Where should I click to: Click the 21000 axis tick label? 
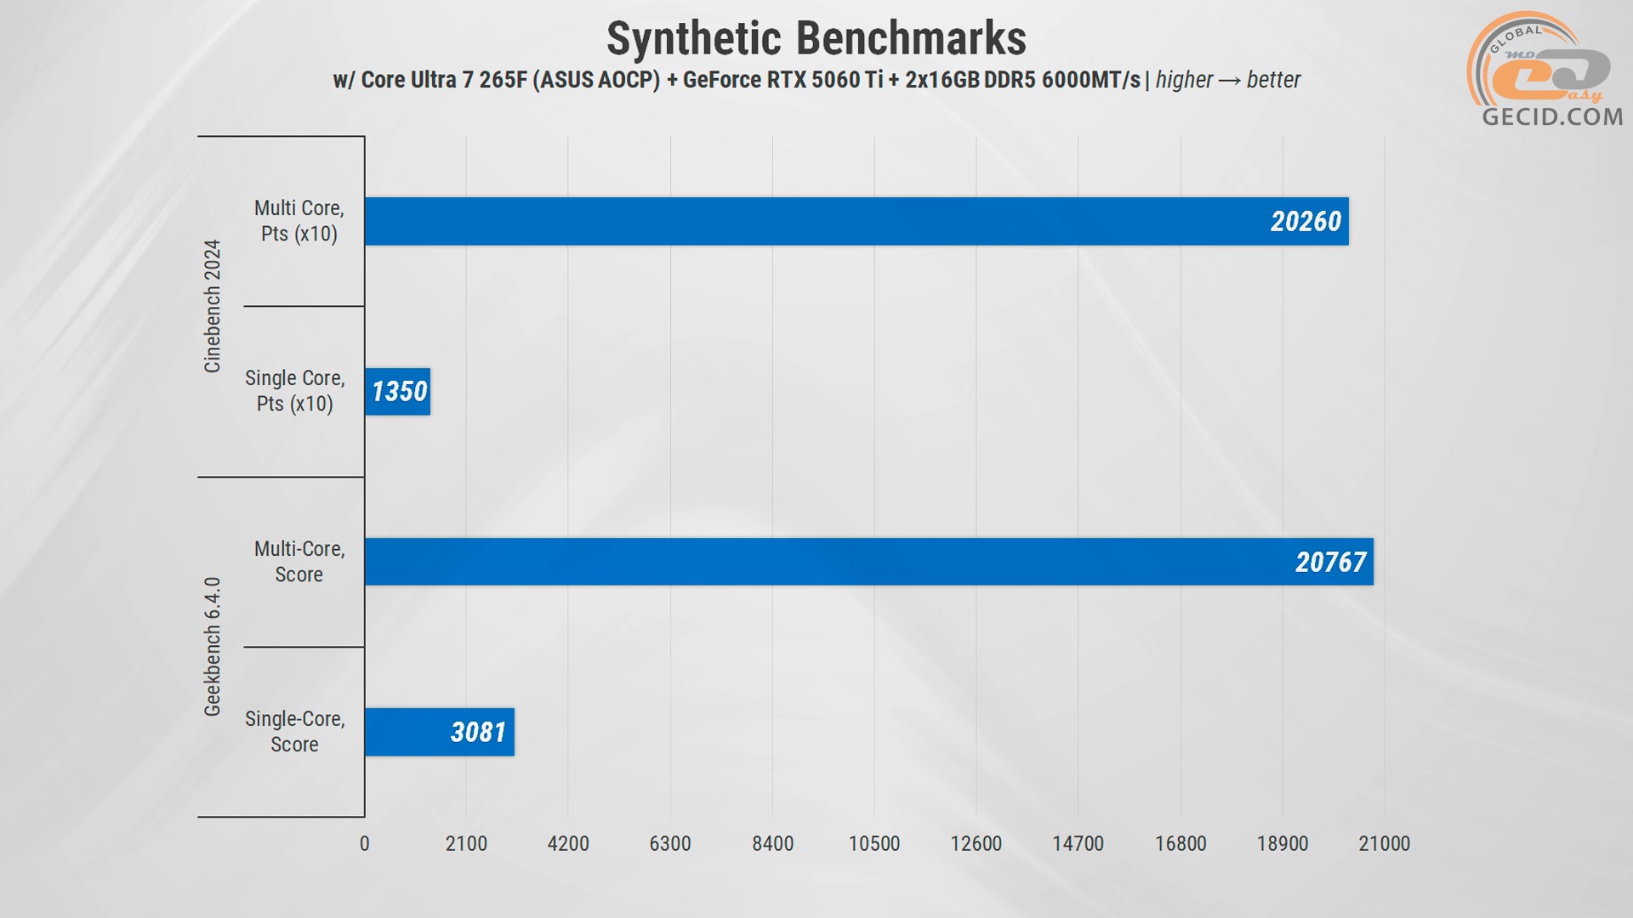click(x=1385, y=844)
